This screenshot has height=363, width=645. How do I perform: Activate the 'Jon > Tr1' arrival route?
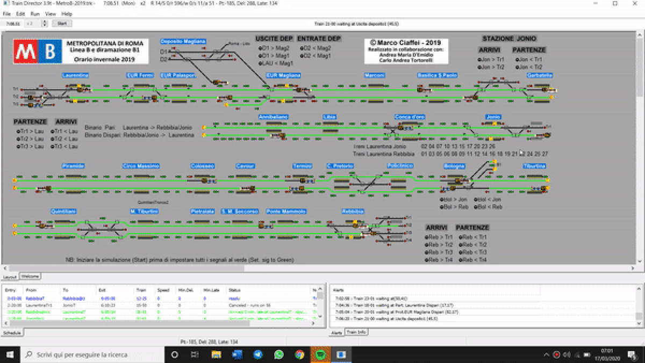(x=491, y=60)
